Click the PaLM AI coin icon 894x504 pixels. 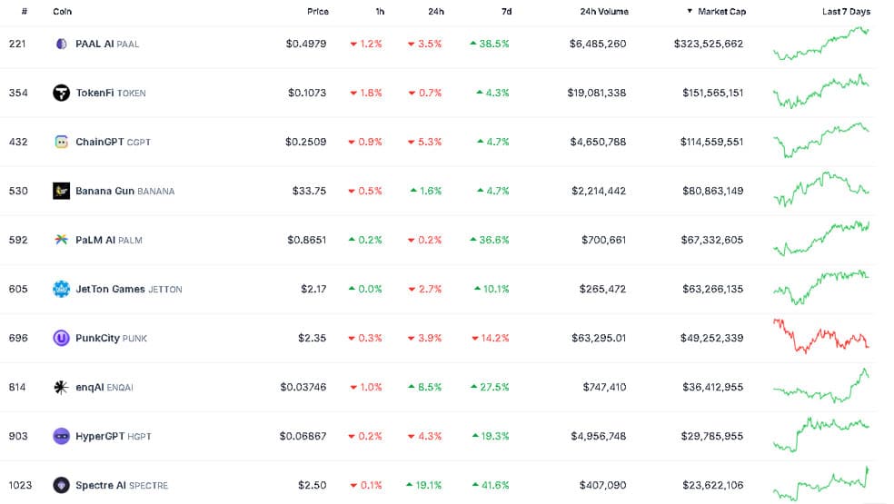61,240
